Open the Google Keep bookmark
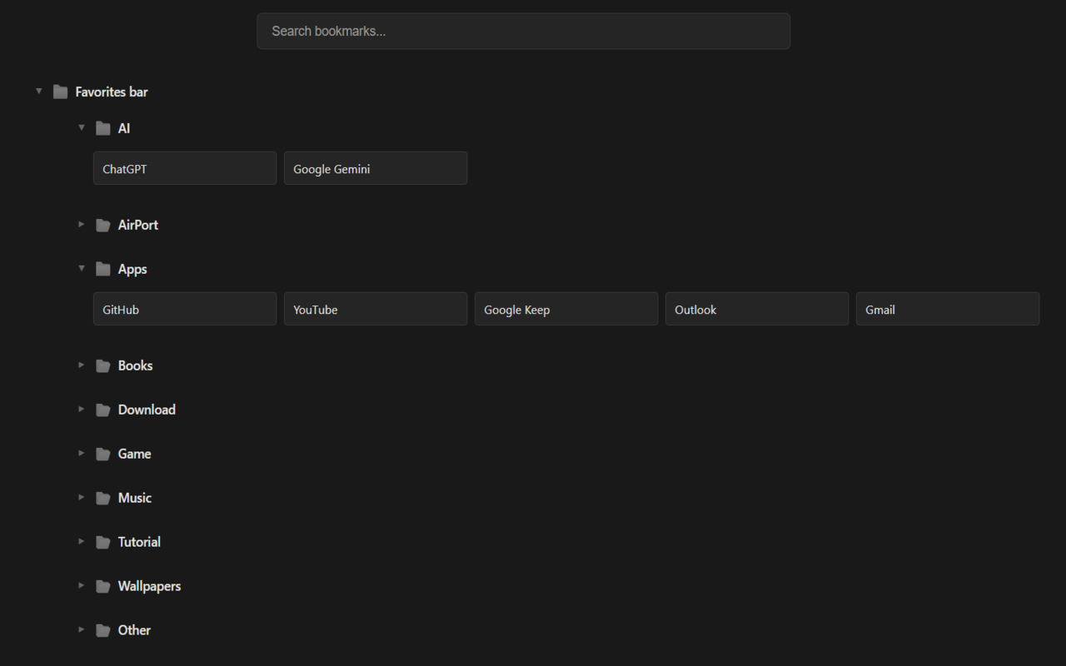This screenshot has width=1066, height=666. click(566, 309)
